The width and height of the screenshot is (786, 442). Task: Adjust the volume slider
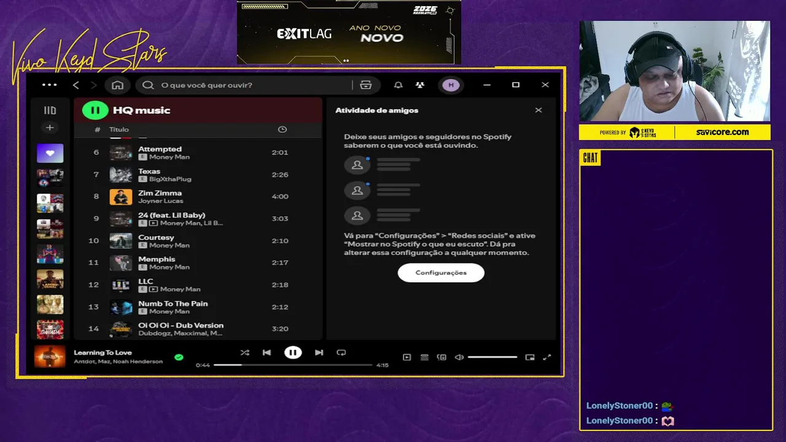tap(492, 357)
